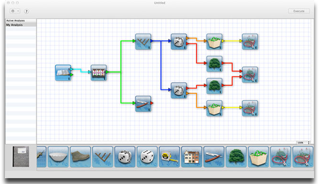The width and height of the screenshot is (319, 184).
Task: Select the book node on the canvas
Action: pyautogui.click(x=63, y=72)
